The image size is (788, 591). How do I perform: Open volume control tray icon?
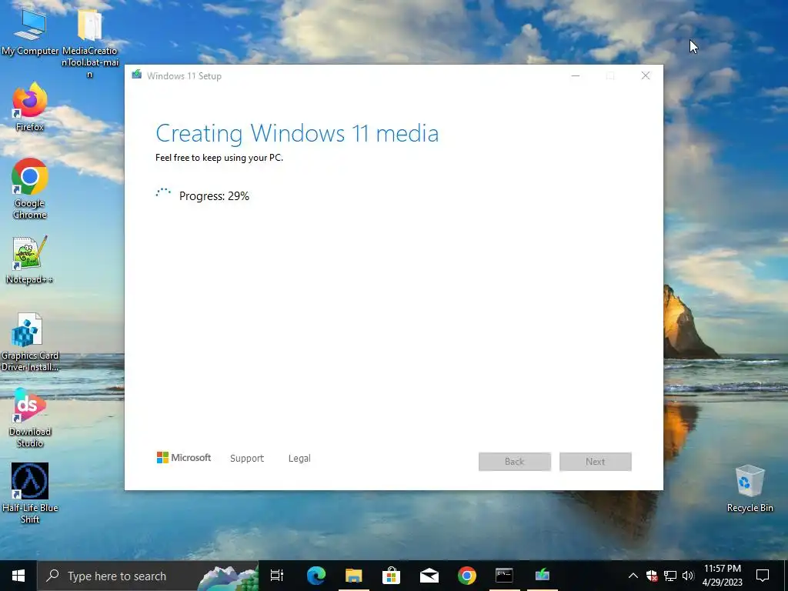tap(688, 576)
